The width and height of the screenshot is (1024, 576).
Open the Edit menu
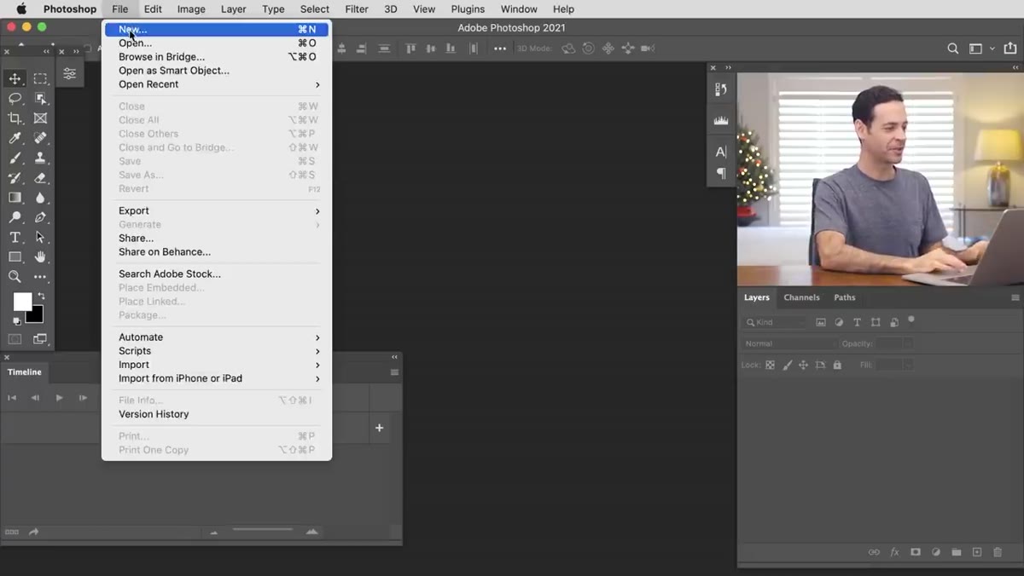pyautogui.click(x=153, y=9)
